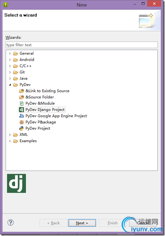Click the Google App Engine icon
The height and width of the screenshot is (236, 165).
tap(21, 116)
